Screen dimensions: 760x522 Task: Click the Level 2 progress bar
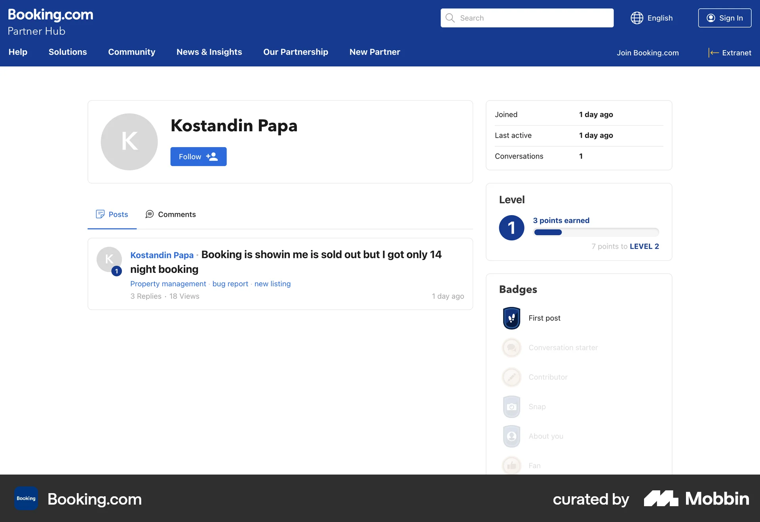point(596,233)
